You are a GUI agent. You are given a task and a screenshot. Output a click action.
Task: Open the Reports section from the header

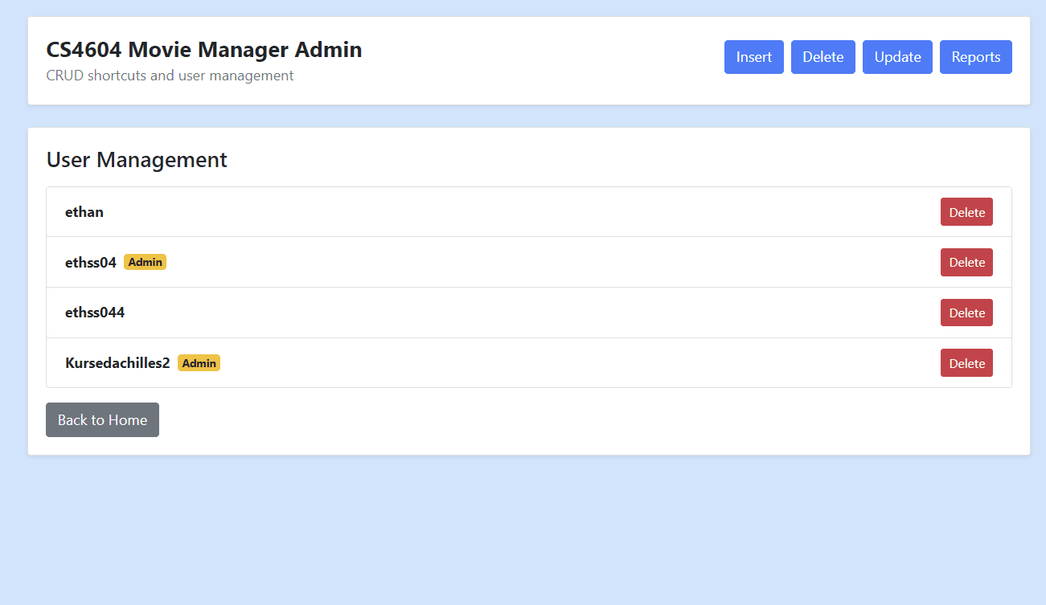(975, 56)
